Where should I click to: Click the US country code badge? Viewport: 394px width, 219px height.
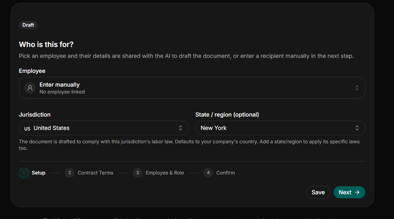click(x=27, y=129)
